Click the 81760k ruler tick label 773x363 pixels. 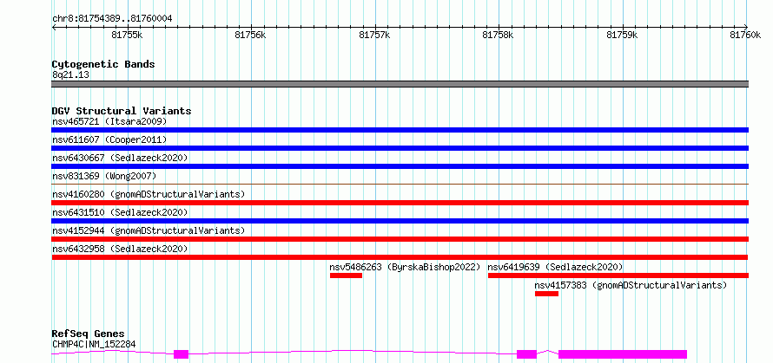point(745,35)
